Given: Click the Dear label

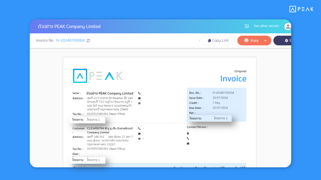Looking at the screenshot, I should tap(76, 154).
